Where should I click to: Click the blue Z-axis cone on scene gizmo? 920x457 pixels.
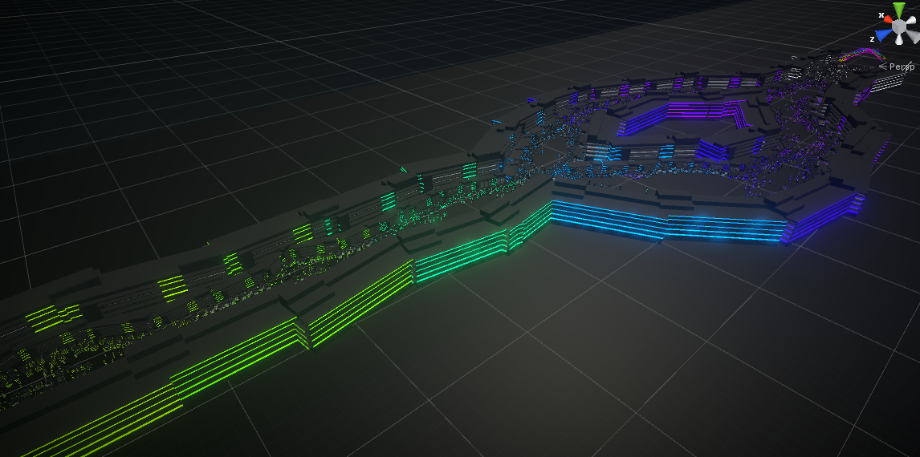click(883, 35)
